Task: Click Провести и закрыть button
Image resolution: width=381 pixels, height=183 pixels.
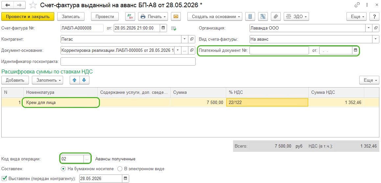Action: click(x=28, y=16)
